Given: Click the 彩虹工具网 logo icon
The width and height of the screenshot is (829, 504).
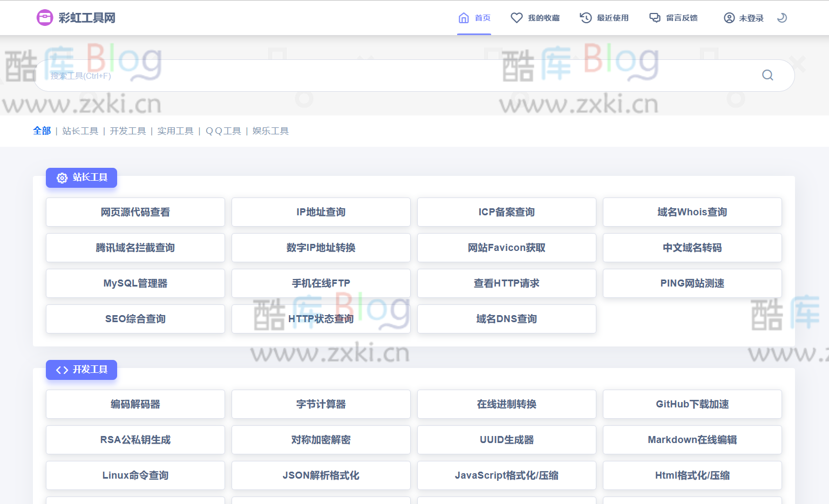Looking at the screenshot, I should (x=45, y=17).
